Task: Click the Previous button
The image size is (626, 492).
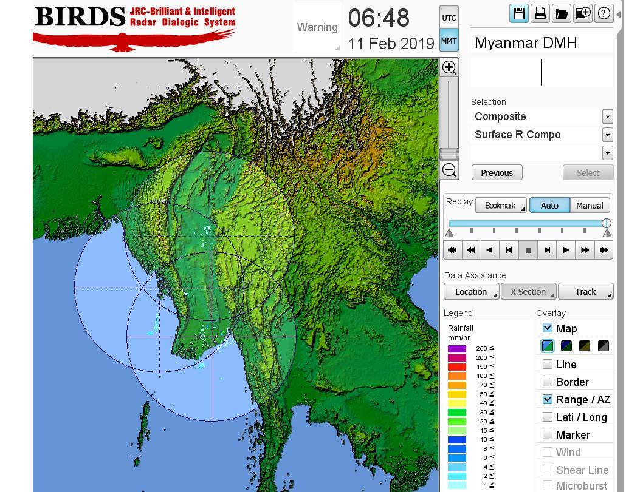Action: pyautogui.click(x=497, y=173)
